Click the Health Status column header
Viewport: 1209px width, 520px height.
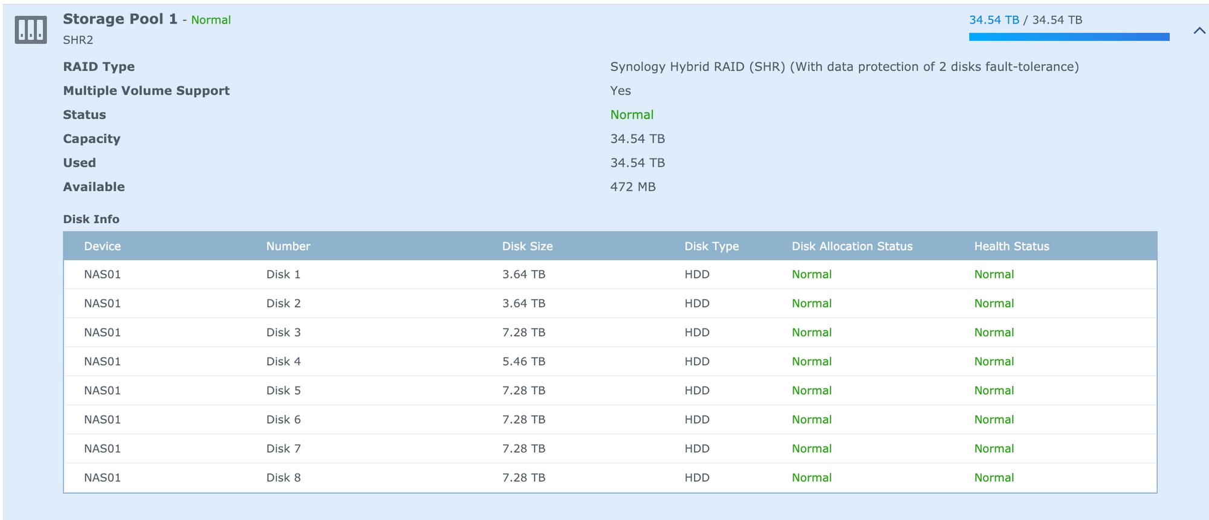coord(1011,246)
